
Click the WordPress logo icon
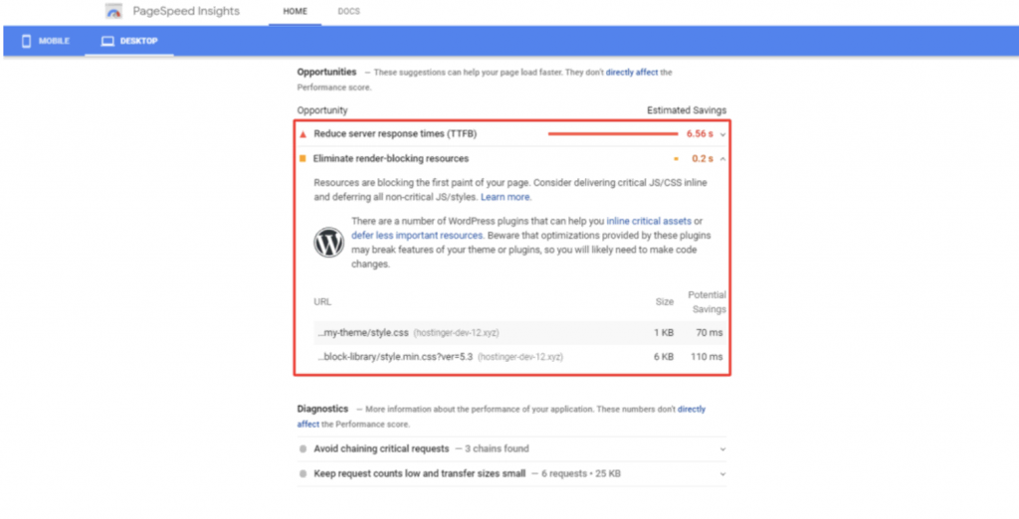328,243
